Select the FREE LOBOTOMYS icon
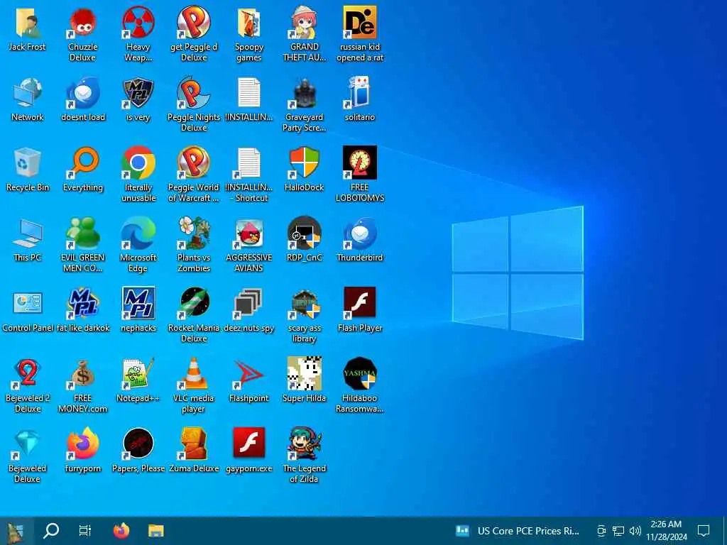 (360, 163)
